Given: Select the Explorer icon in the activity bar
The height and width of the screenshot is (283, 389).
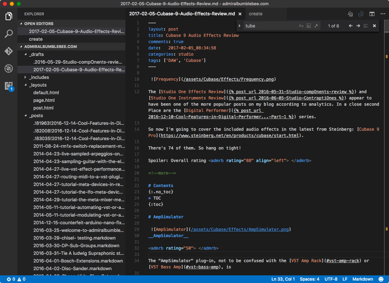Looking at the screenshot, I should (9, 16).
